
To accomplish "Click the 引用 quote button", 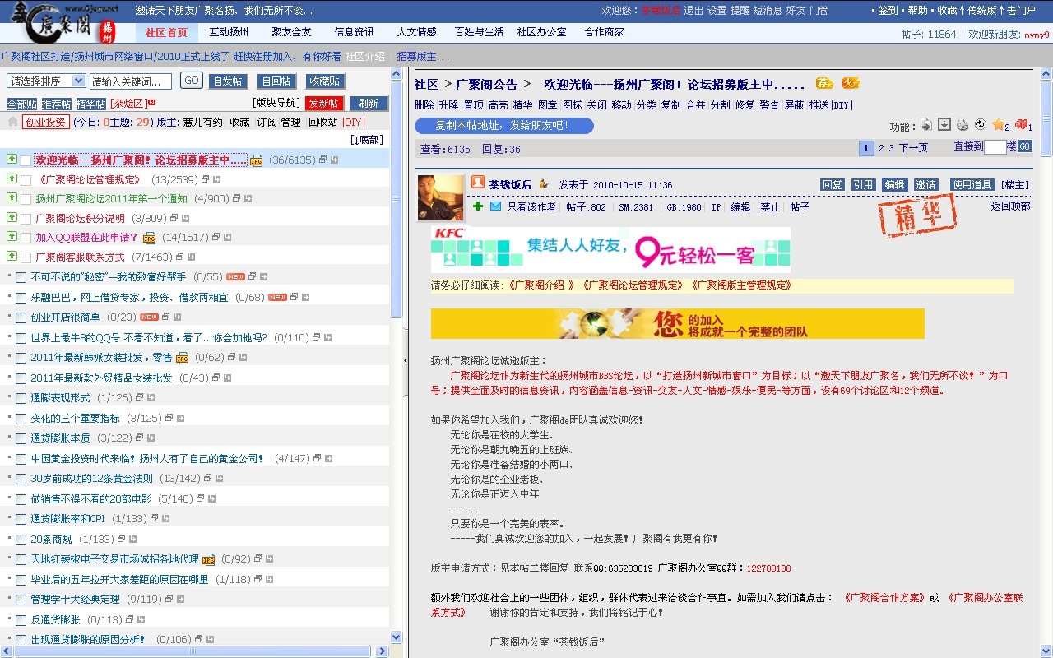I will (x=862, y=184).
